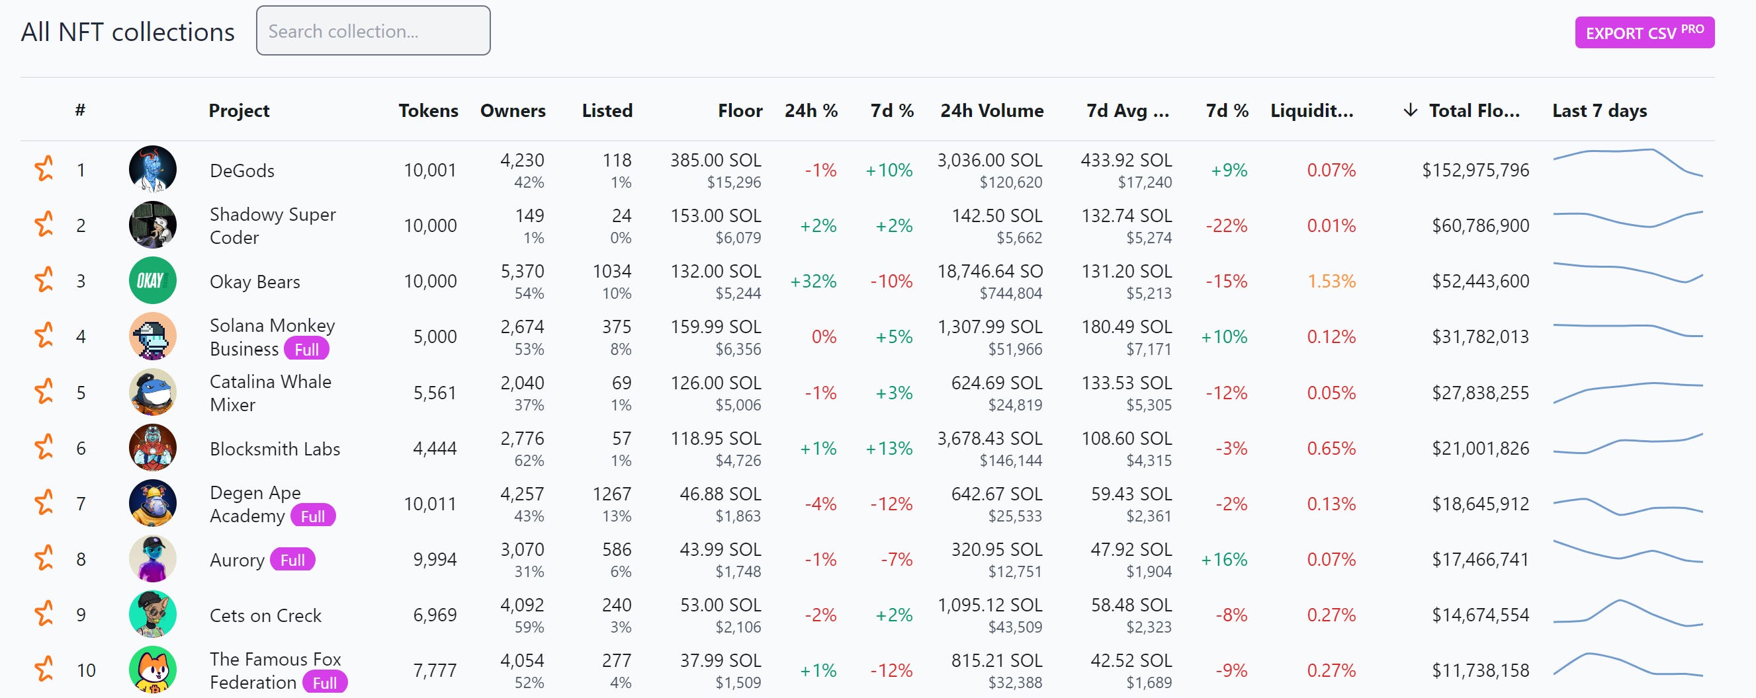View Blocksmith Labs 7-day sparkline
Image resolution: width=1756 pixels, height=698 pixels.
1628,444
